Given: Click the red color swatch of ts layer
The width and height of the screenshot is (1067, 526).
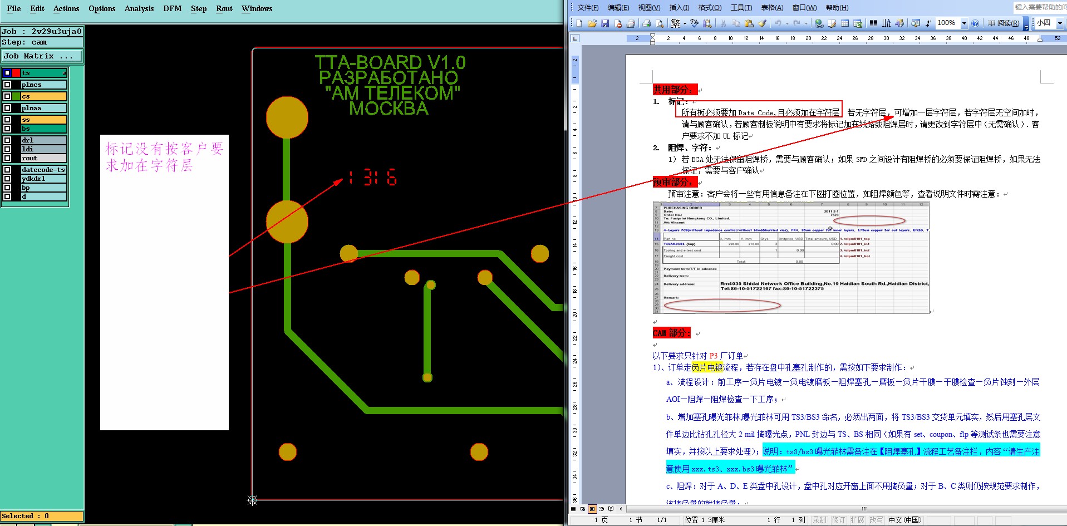Looking at the screenshot, I should [16, 73].
